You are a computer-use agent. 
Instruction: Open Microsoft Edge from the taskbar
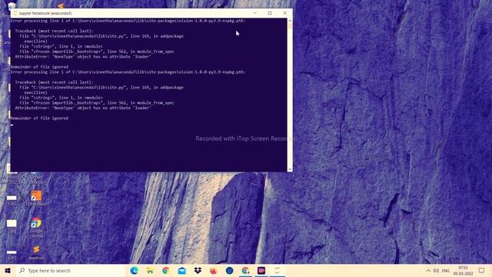click(135, 270)
